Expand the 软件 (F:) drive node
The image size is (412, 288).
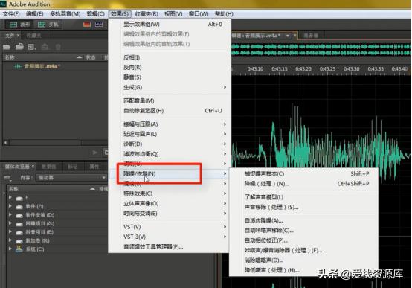(x=10, y=206)
